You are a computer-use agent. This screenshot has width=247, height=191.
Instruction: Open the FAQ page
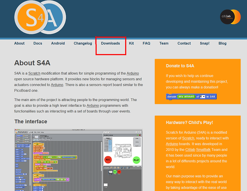pyautogui.click(x=146, y=43)
